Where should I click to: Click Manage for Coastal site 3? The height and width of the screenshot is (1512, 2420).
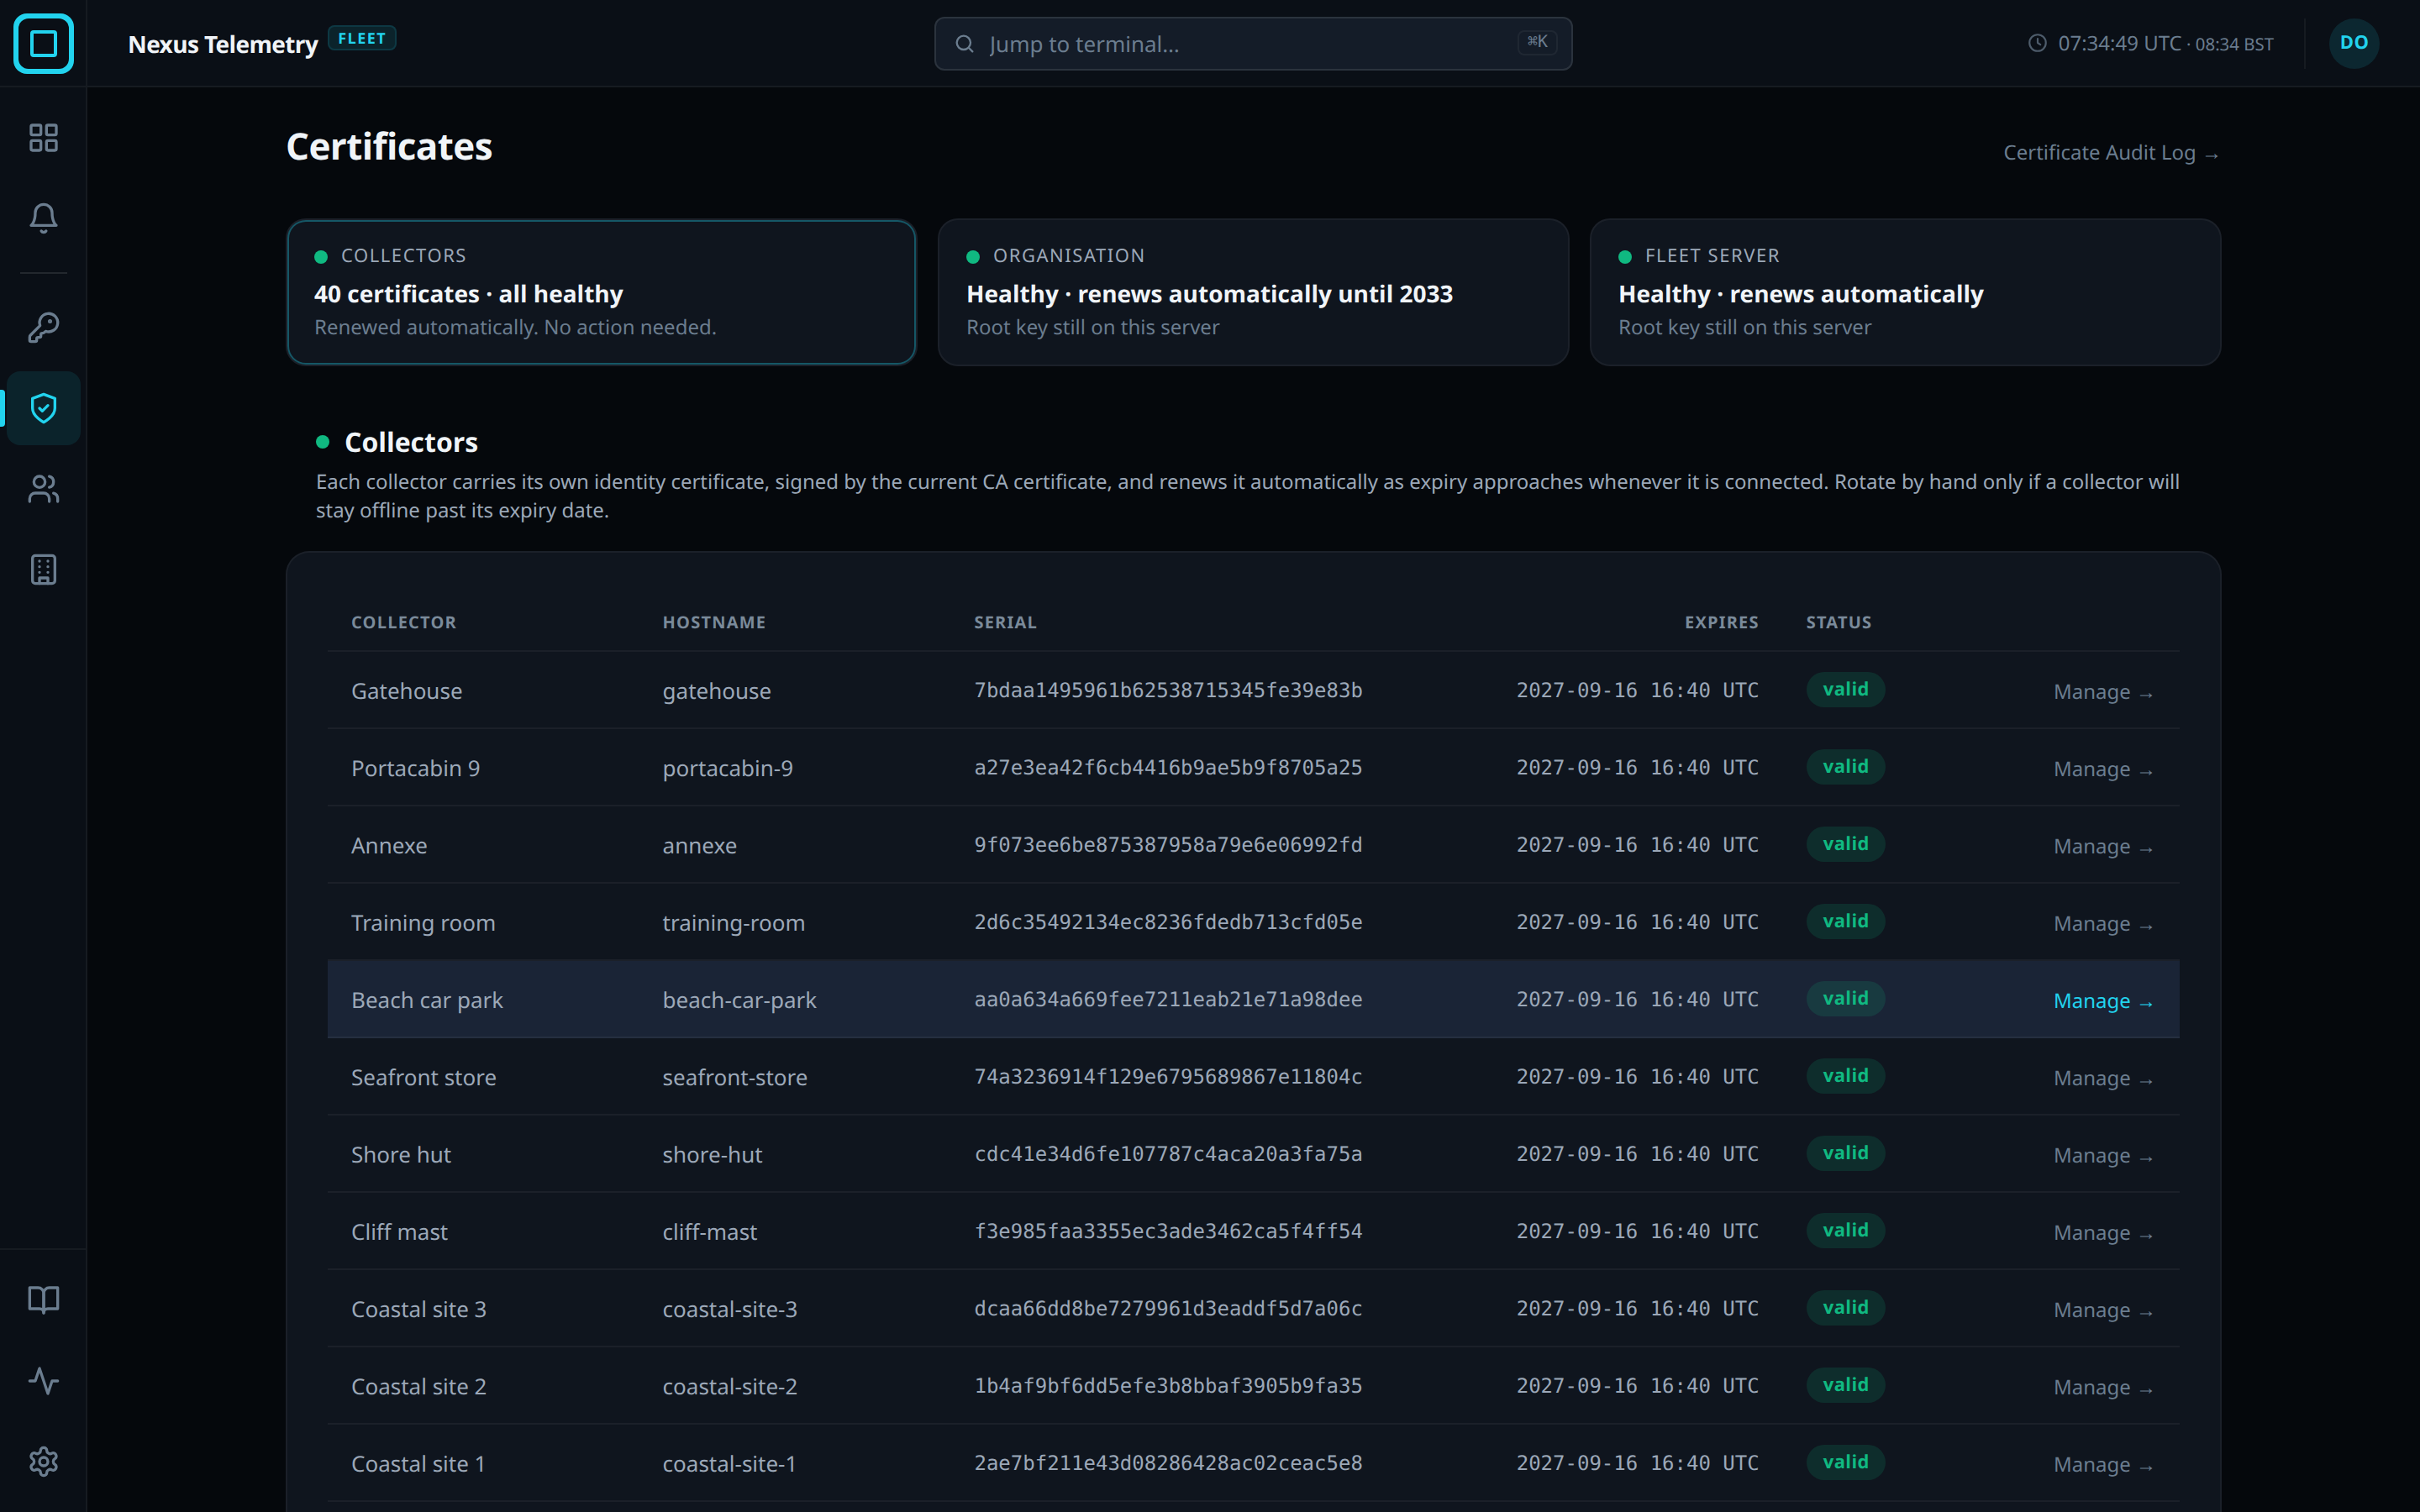coord(2103,1310)
